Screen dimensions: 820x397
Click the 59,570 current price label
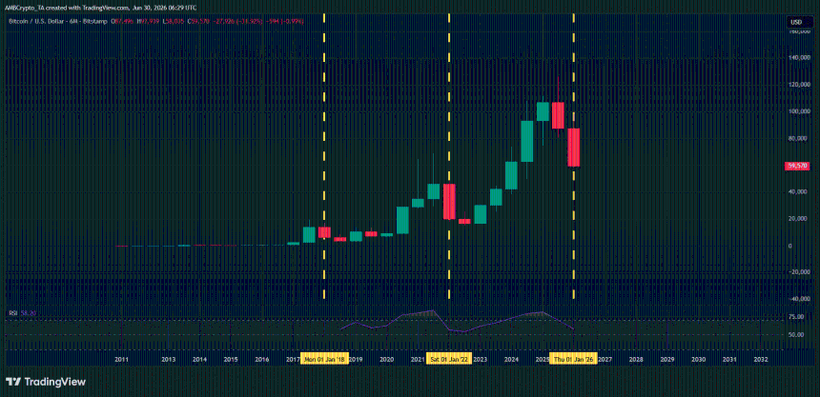click(797, 166)
